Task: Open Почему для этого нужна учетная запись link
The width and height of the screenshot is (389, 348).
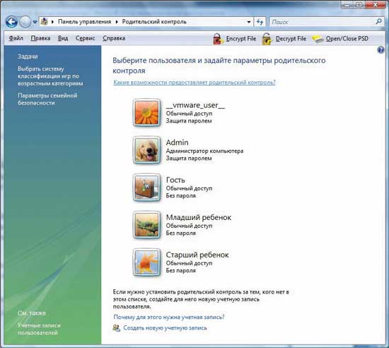Action: coord(169,317)
